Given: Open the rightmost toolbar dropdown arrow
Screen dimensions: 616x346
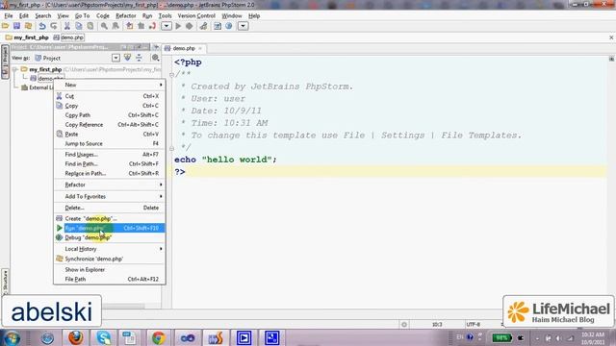Looking at the screenshot, I should (244, 26).
